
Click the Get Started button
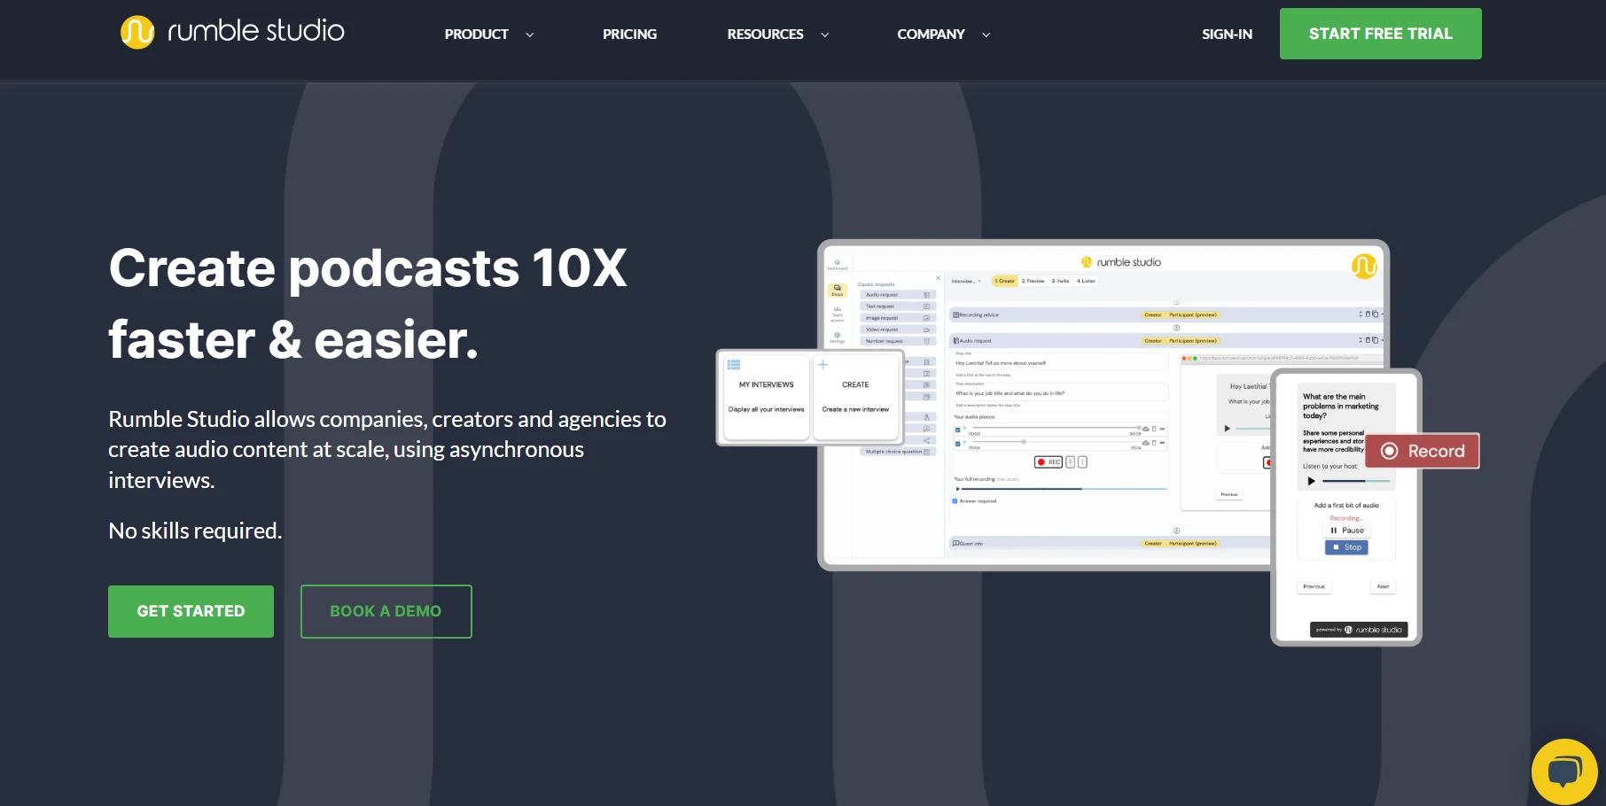click(x=191, y=611)
